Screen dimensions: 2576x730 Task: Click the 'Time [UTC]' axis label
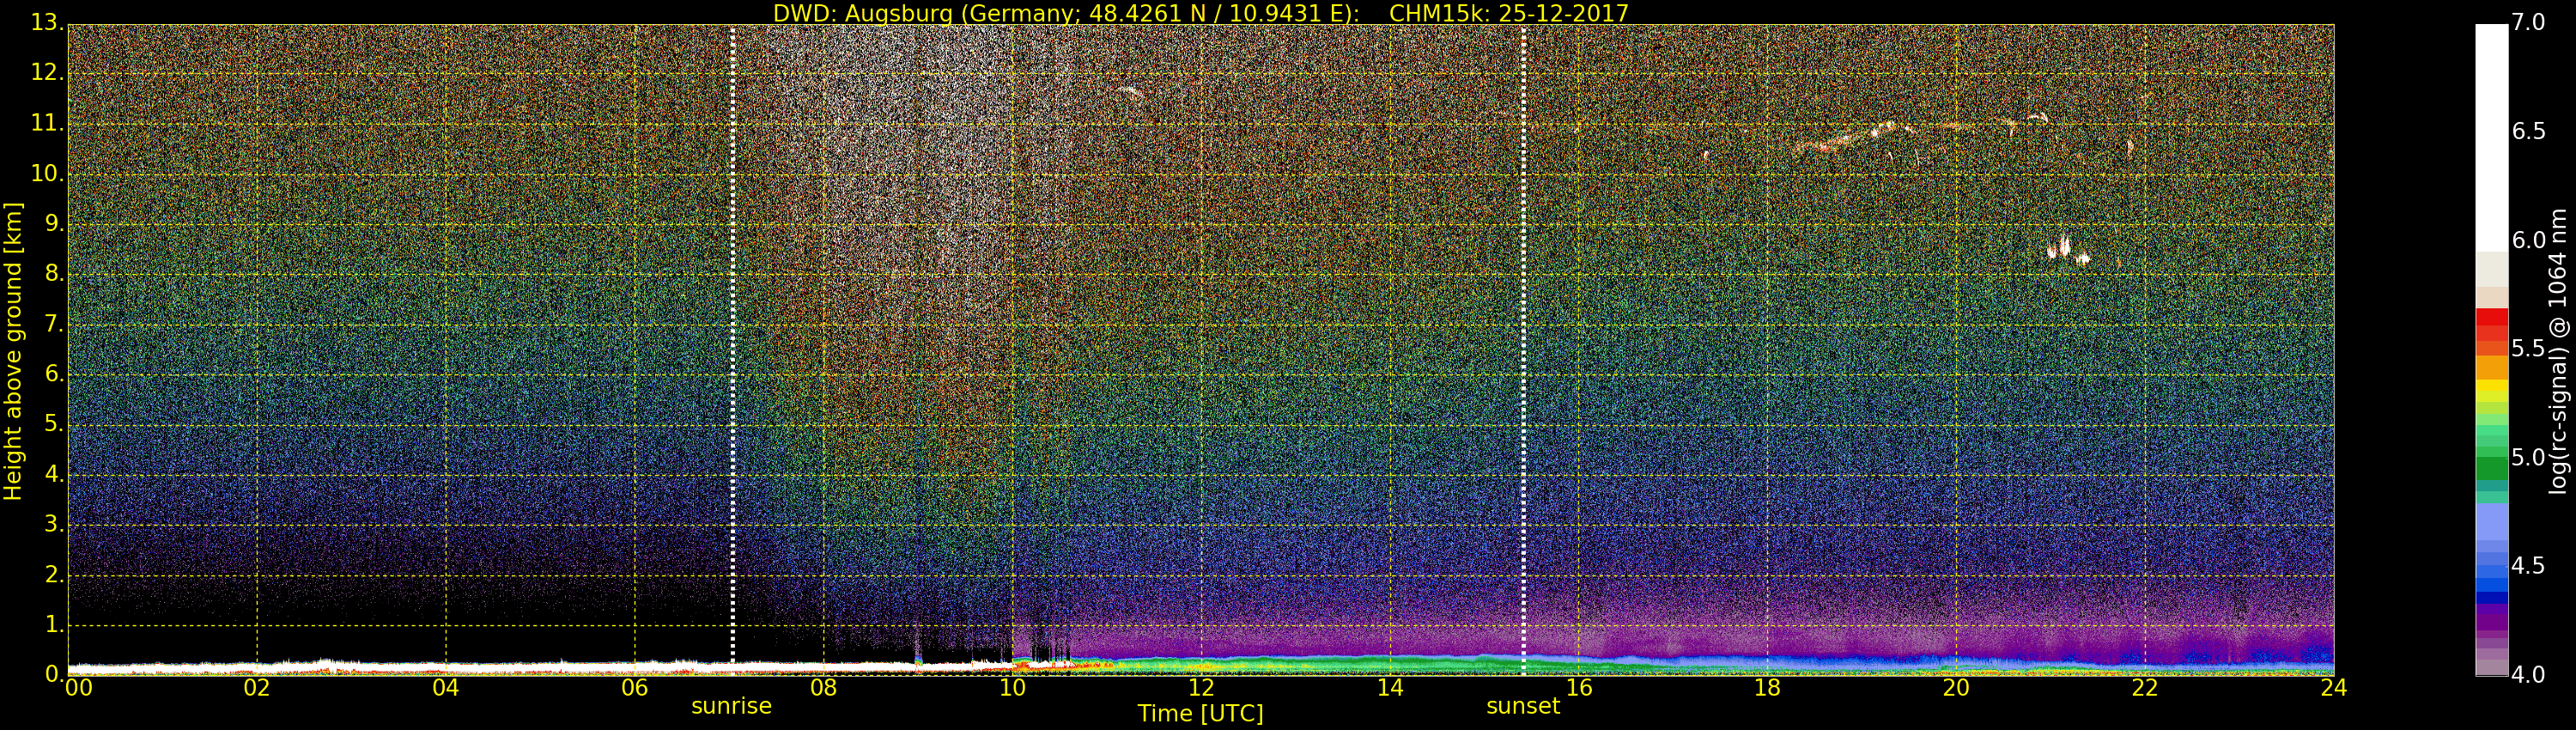coord(1200,714)
